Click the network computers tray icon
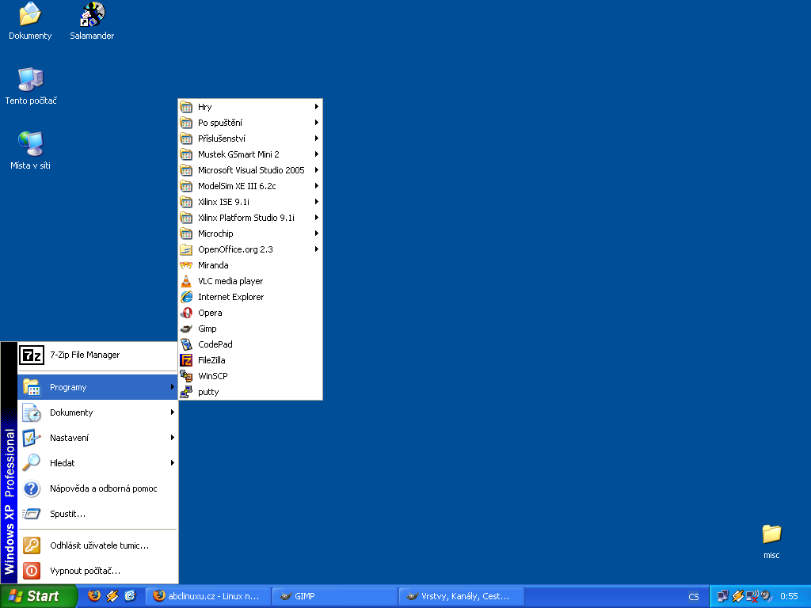Viewport: 811px width, 608px height. (x=722, y=596)
